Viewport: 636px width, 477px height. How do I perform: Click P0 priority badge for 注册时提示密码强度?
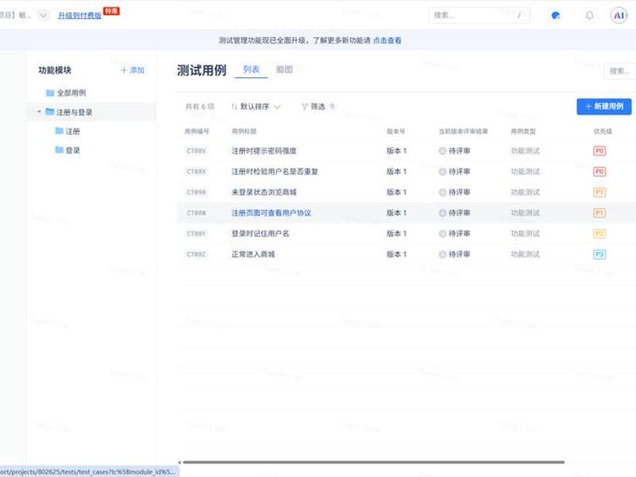[599, 151]
